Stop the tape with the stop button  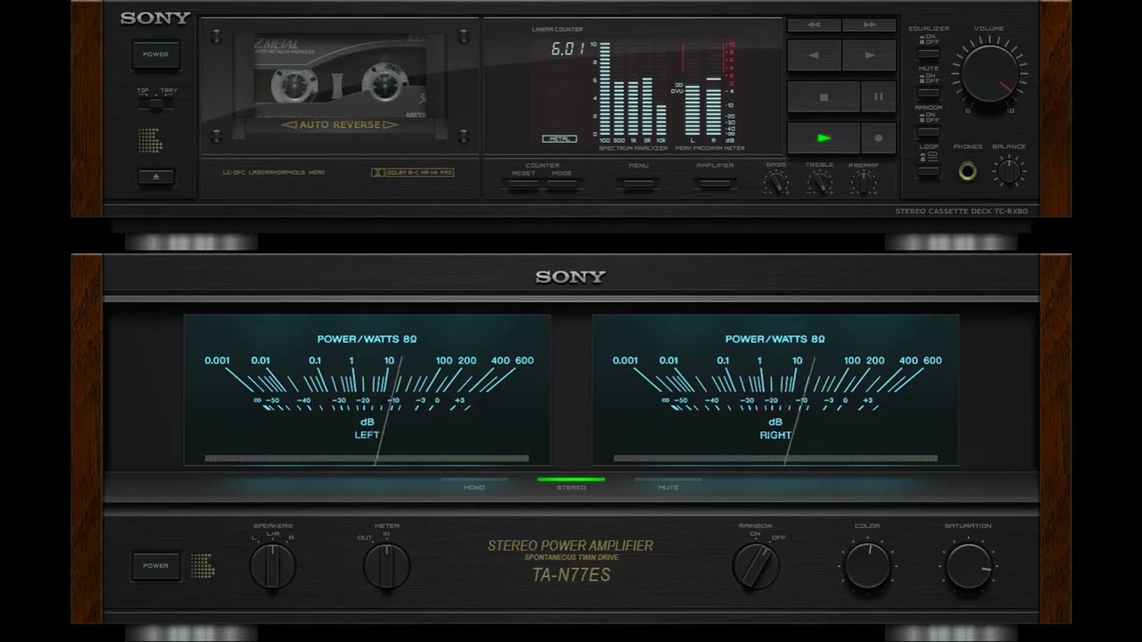[823, 97]
